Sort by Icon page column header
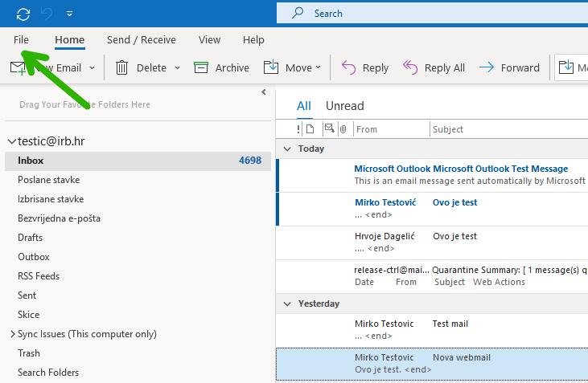Image resolution: width=588 pixels, height=383 pixels. (310, 129)
